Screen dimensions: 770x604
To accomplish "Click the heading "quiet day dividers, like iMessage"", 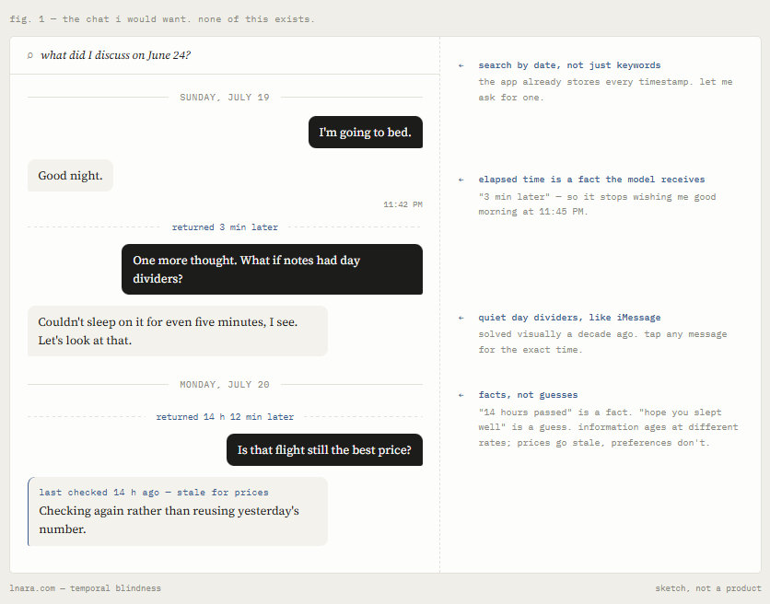I will click(569, 318).
